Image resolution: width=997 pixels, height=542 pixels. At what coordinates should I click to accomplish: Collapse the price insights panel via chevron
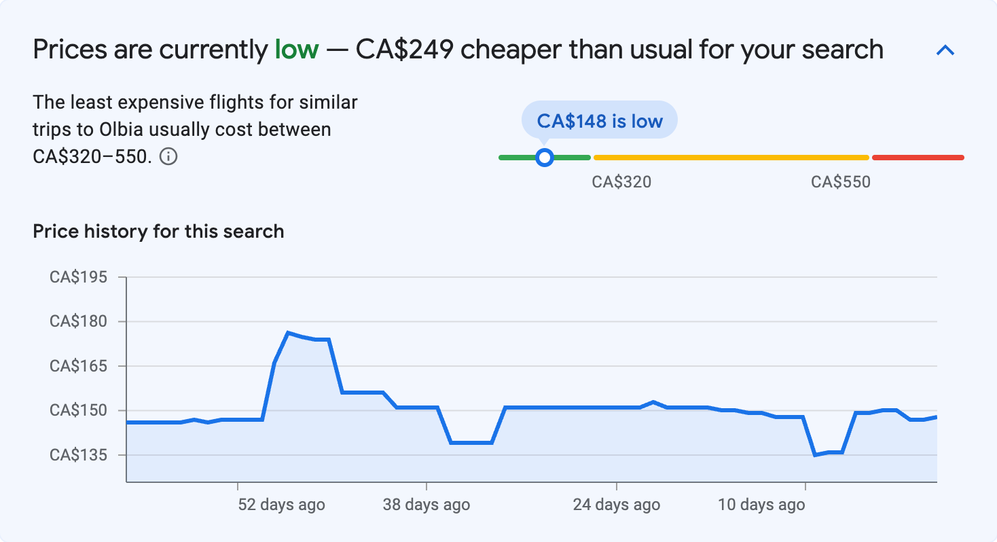[x=945, y=50]
